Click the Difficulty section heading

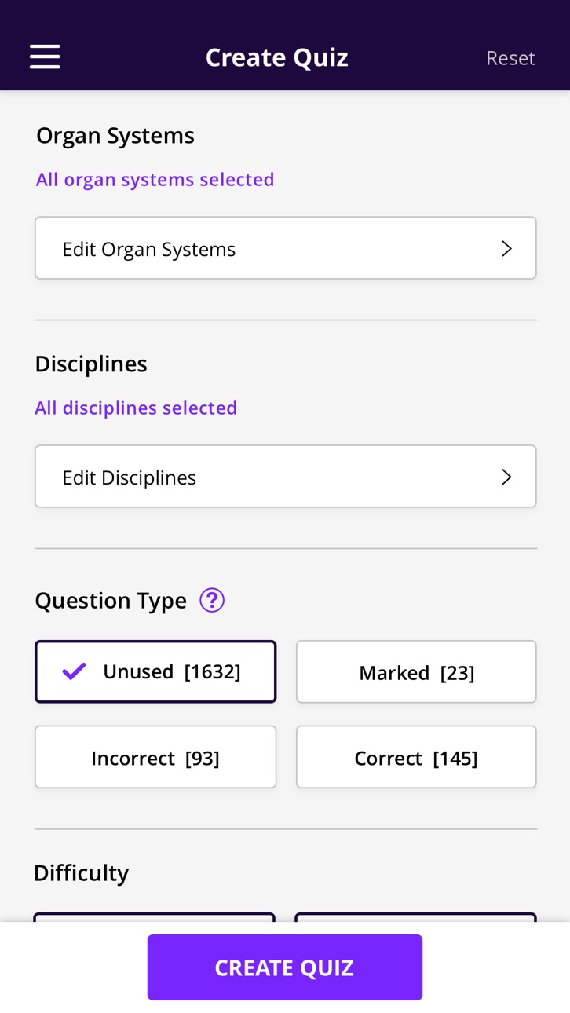tap(82, 873)
